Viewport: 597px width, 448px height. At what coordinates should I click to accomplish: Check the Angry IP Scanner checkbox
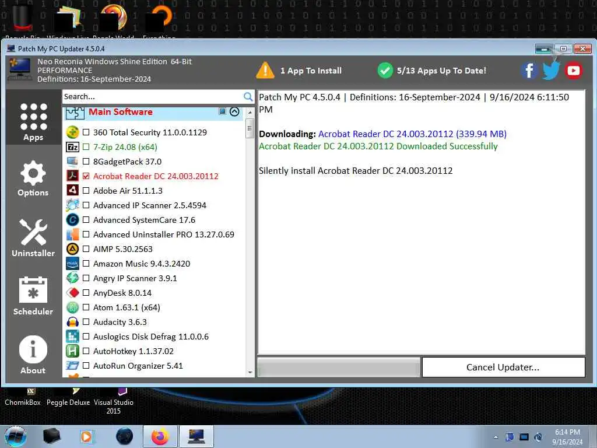point(86,278)
